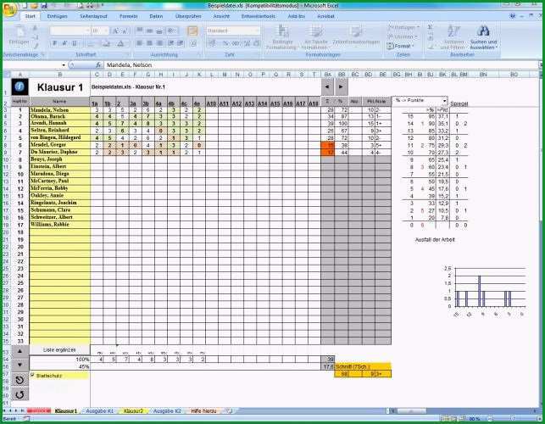Screen dimensions: 545x424
Task: Switch to the Überprüfen ribbon tab
Action: tap(188, 16)
